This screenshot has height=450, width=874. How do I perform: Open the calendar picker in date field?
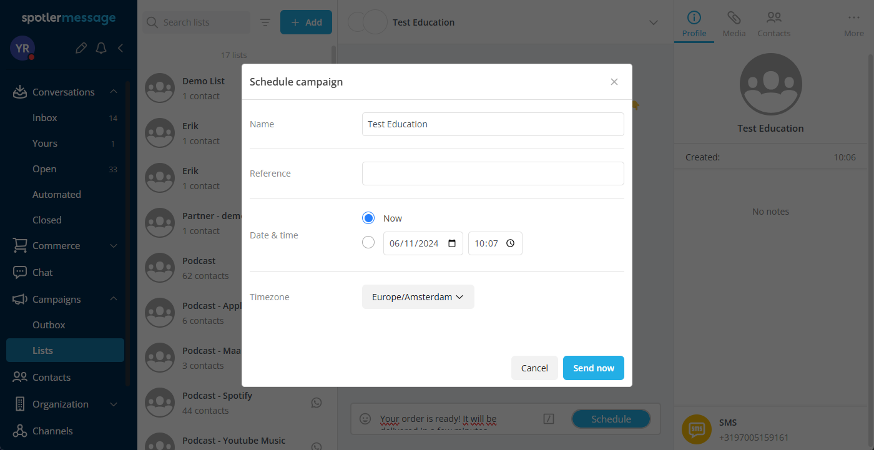tap(453, 243)
